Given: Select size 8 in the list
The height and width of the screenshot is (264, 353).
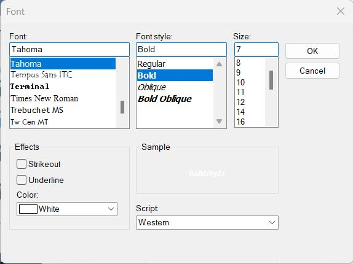Looking at the screenshot, I should tap(250, 63).
